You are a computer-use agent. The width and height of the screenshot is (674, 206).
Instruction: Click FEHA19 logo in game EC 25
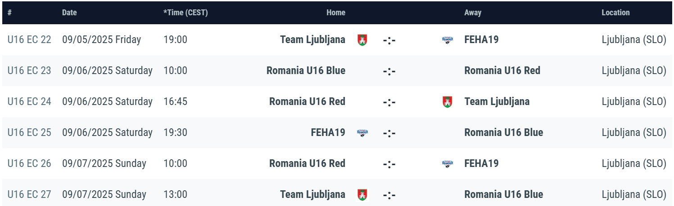tap(362, 132)
